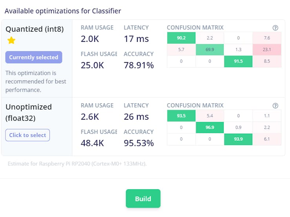Click the 23.1 red confusion matrix cell

(x=267, y=50)
